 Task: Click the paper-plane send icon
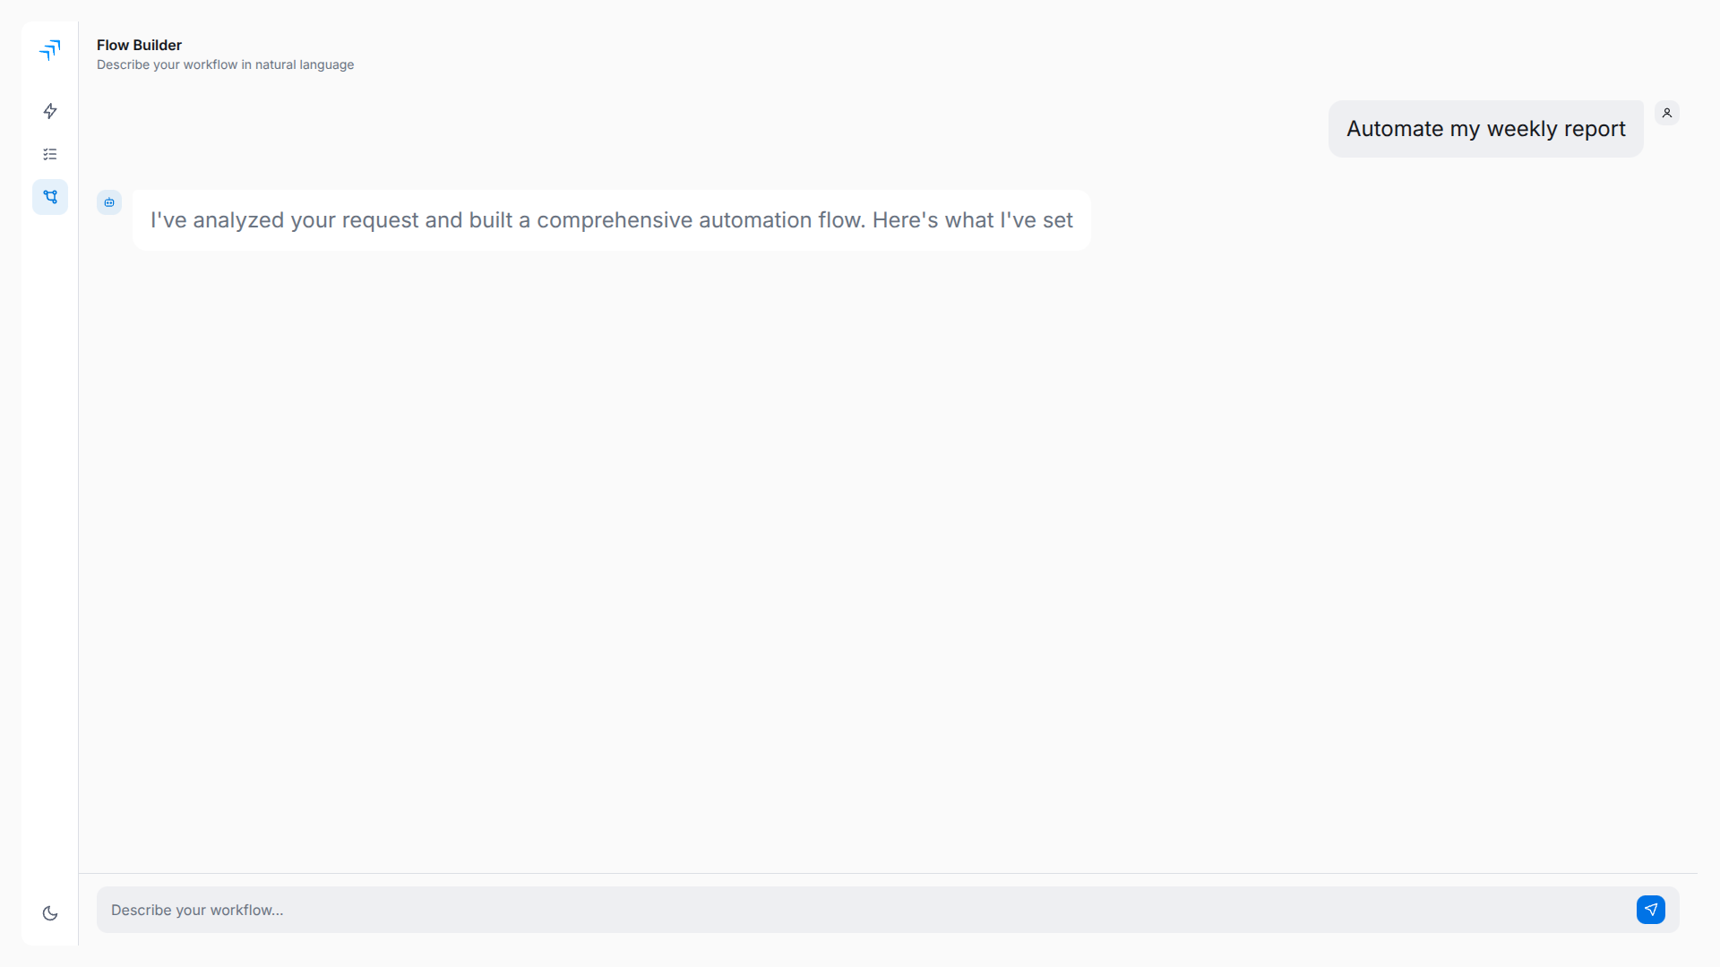click(x=1651, y=909)
